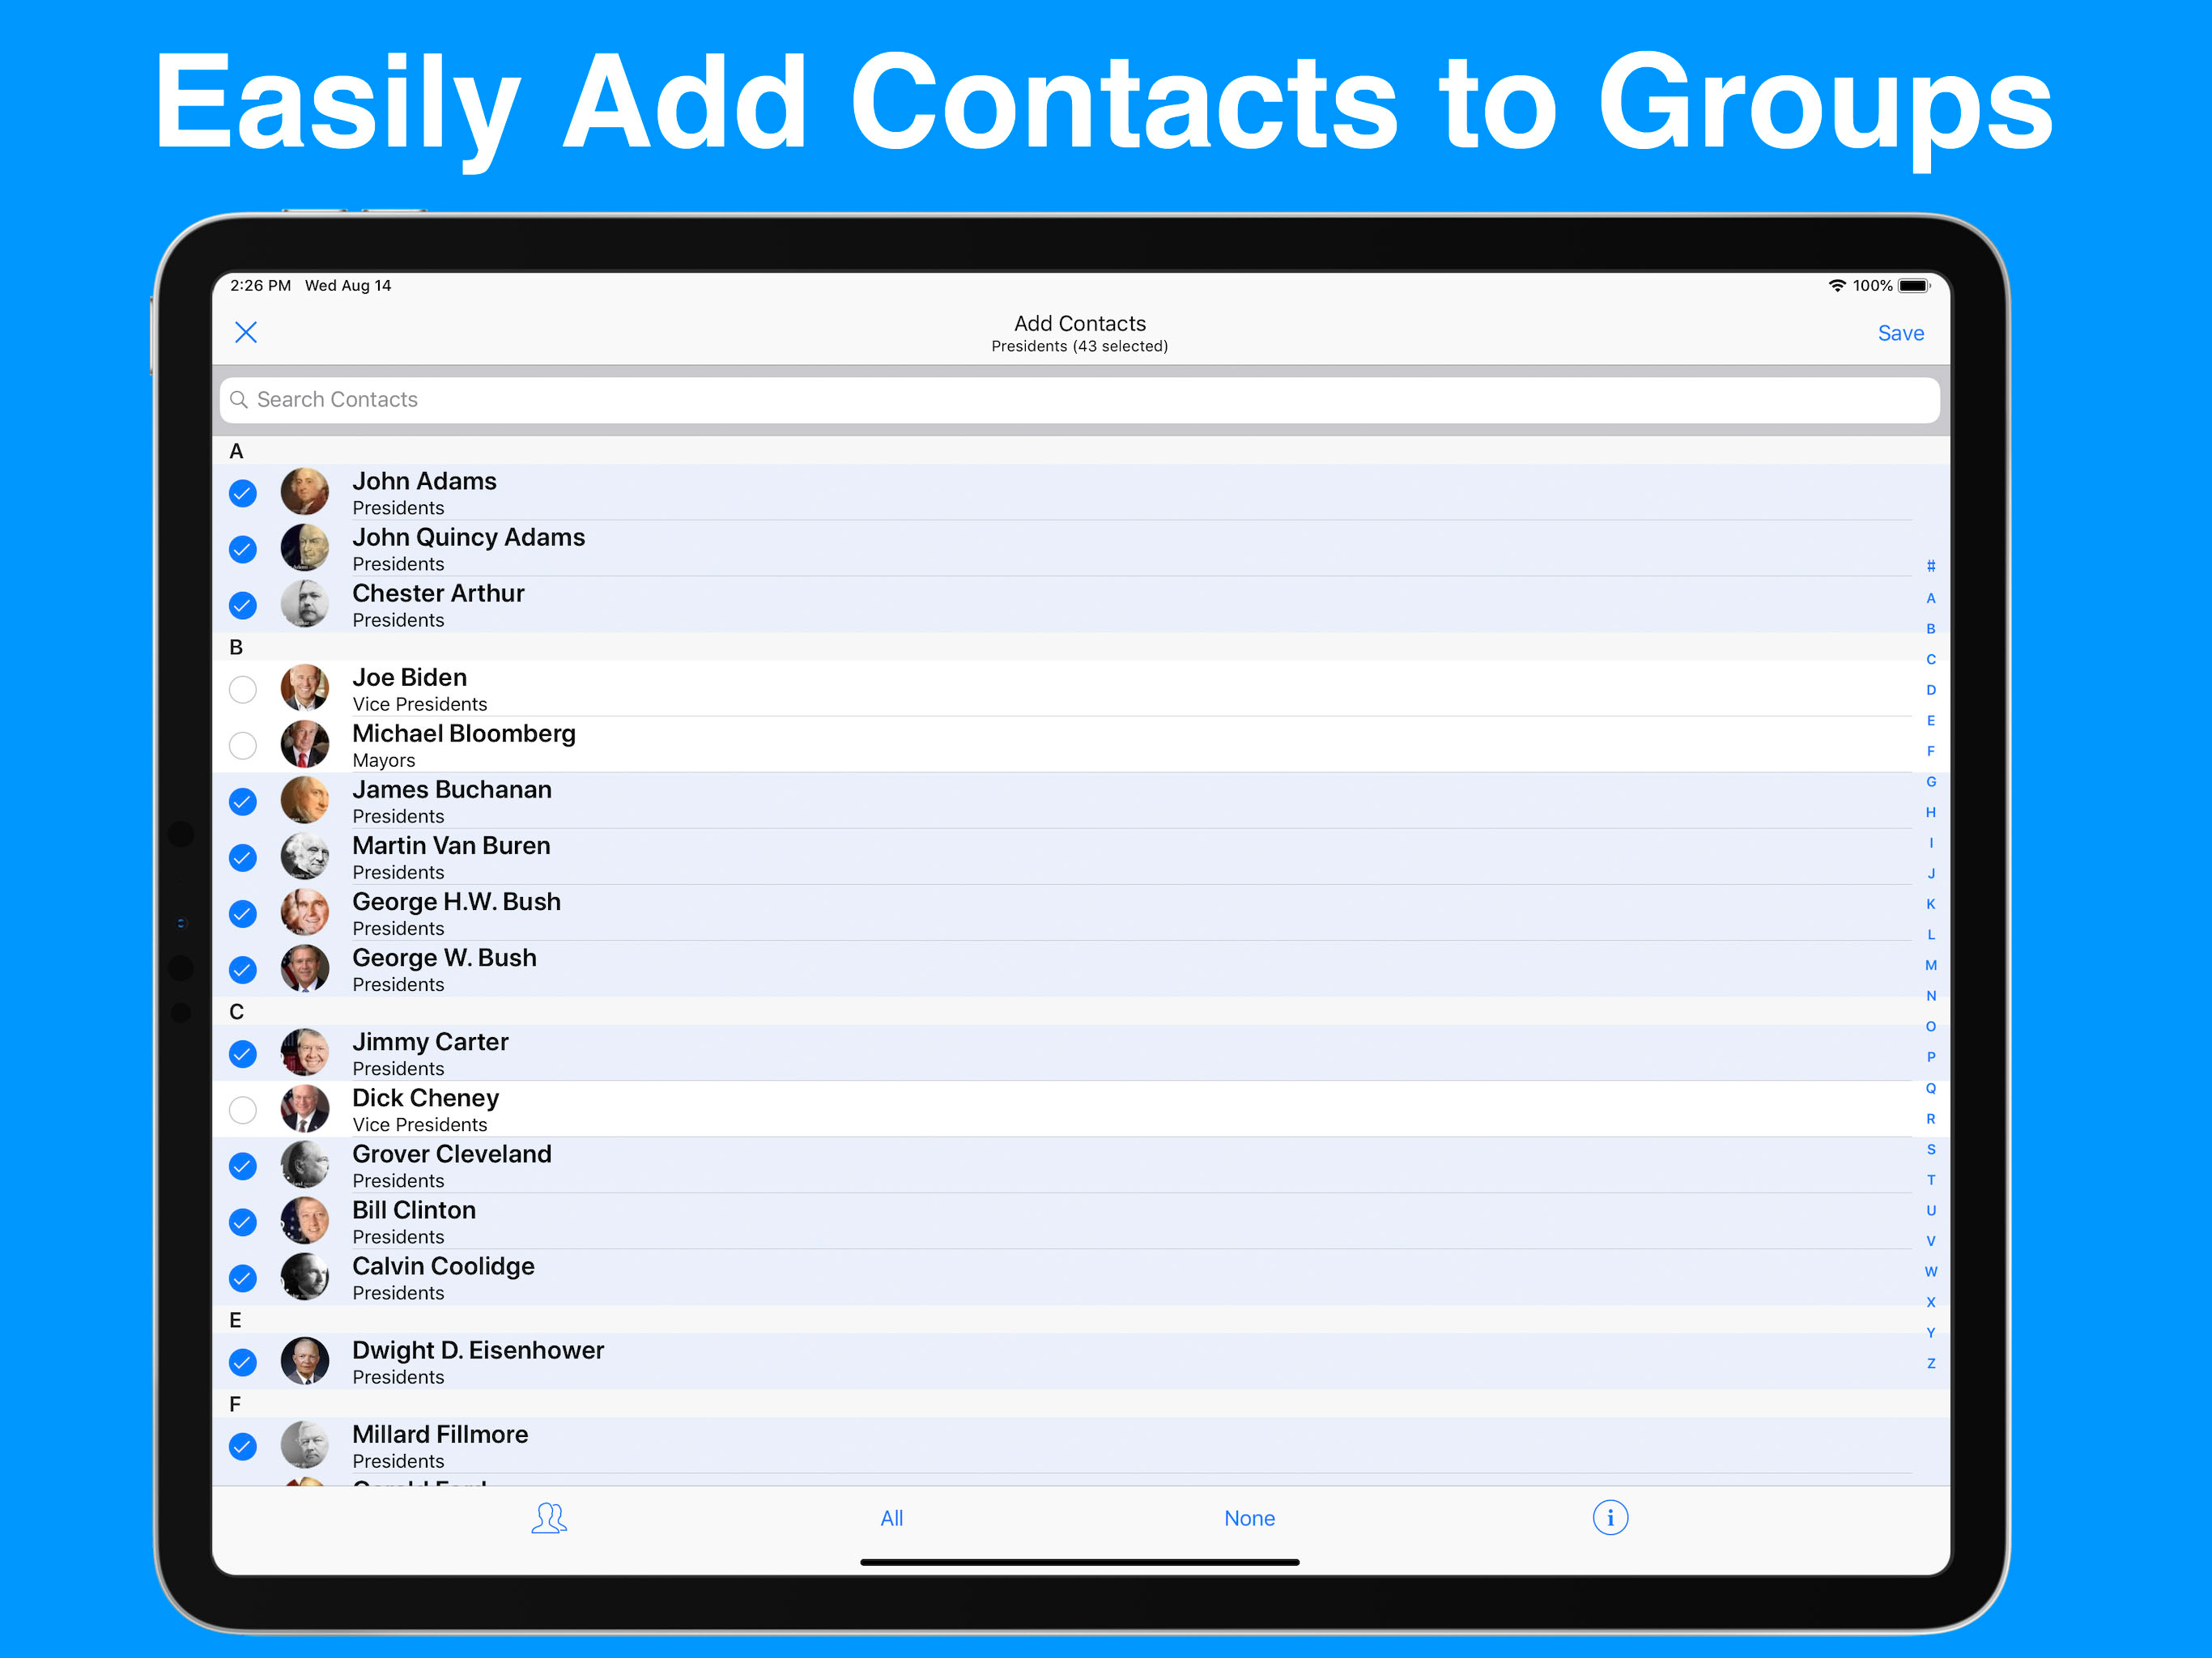2212x1658 pixels.
Task: Tap Dick Cheney avatar photo
Action: click(305, 1108)
